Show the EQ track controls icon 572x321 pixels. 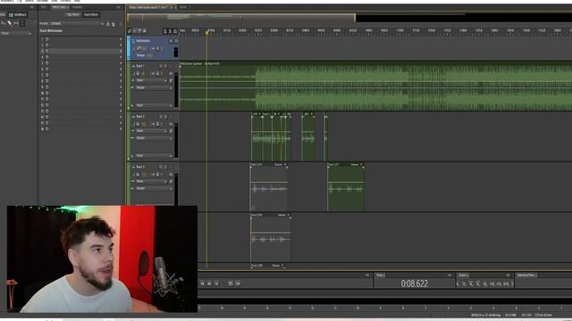pos(145,31)
